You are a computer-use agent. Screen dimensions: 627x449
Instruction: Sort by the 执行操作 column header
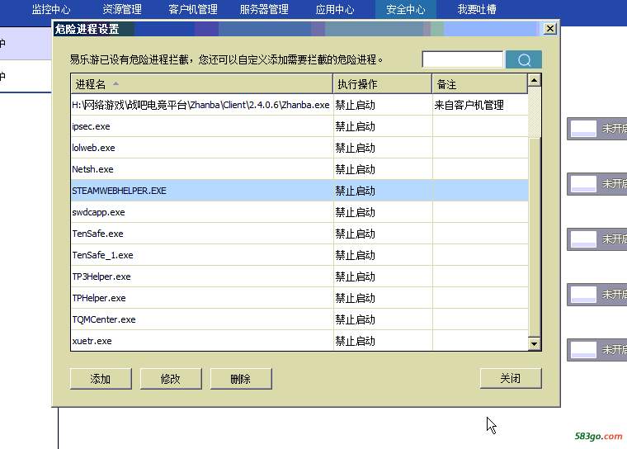[x=382, y=84]
